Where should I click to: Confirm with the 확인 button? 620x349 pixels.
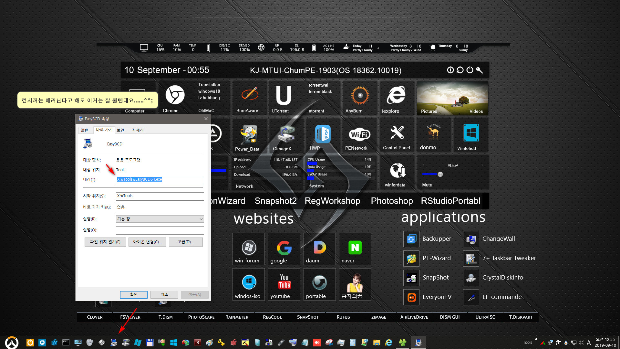pyautogui.click(x=134, y=294)
